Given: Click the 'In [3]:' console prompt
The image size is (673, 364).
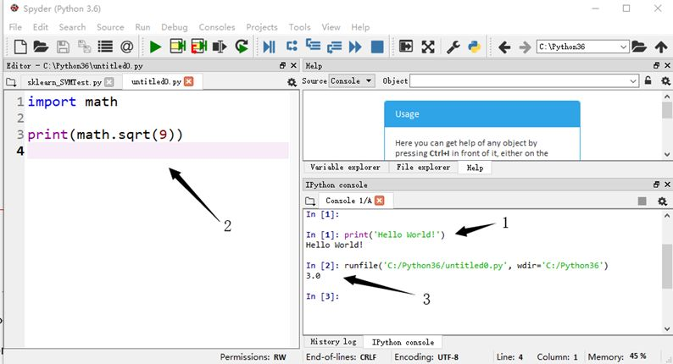Looking at the screenshot, I should pos(322,296).
